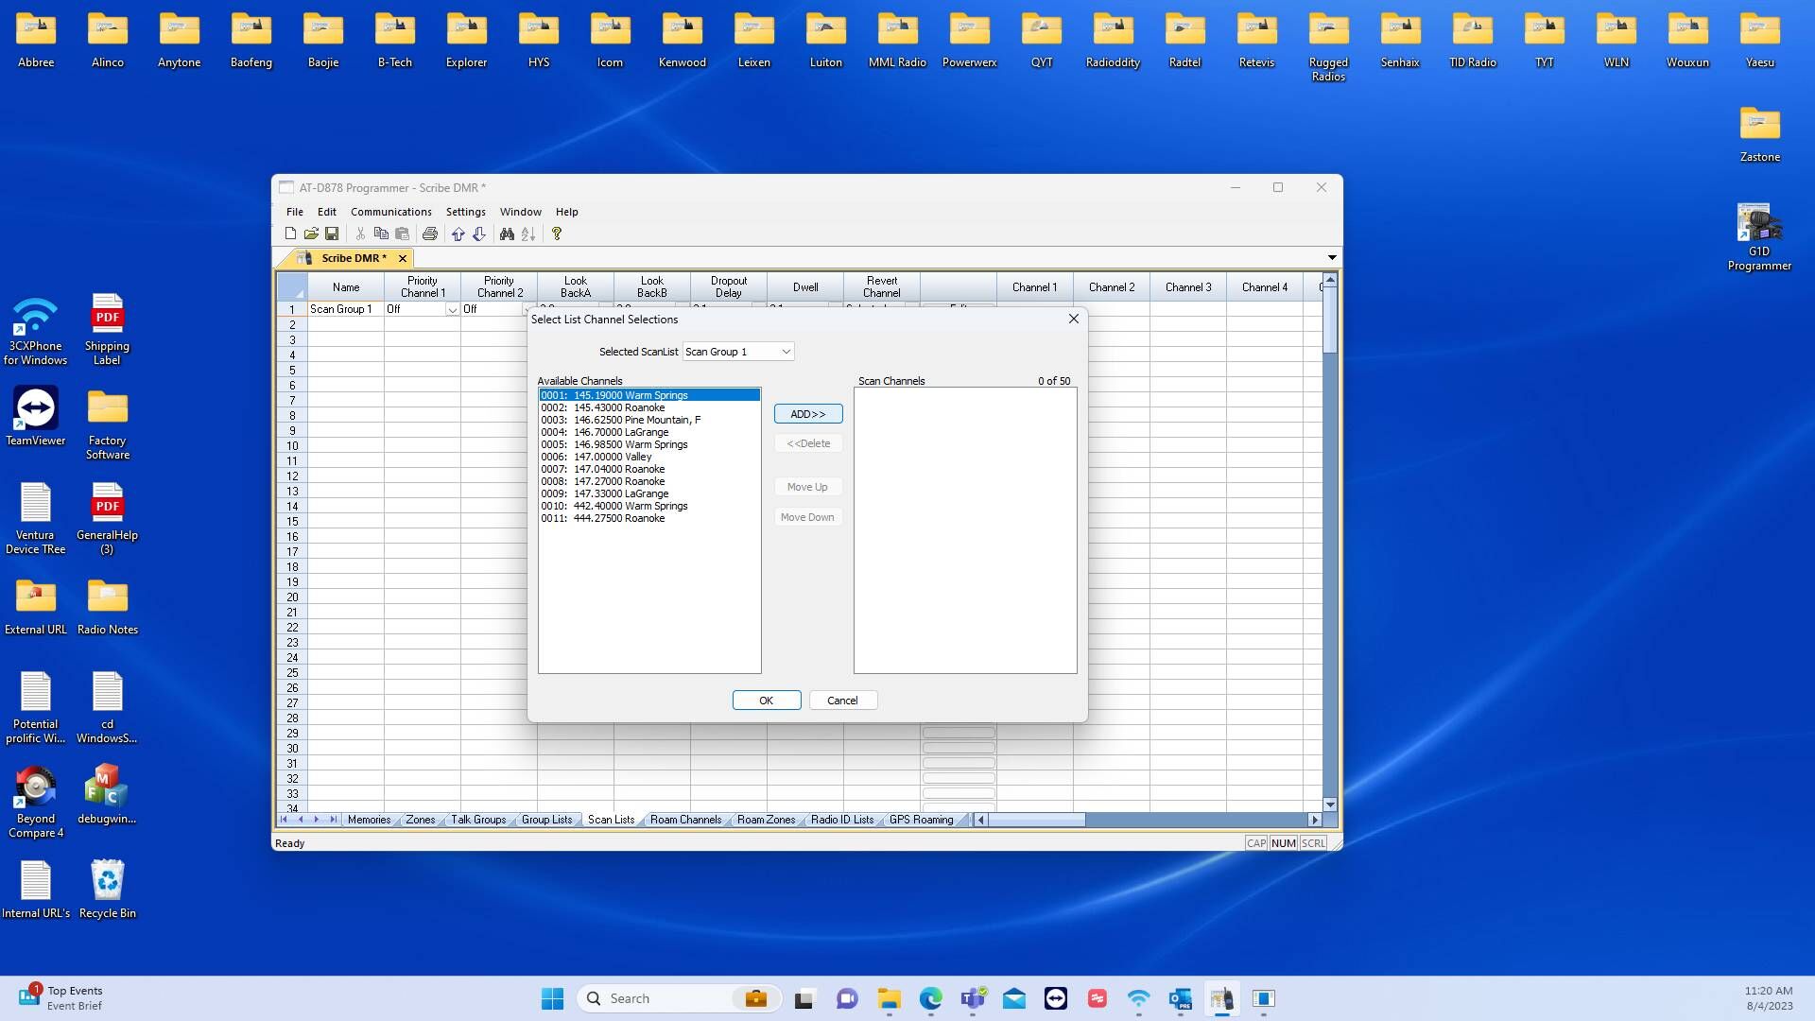Open the G1D Programmer desktop shortcut

coord(1759,236)
